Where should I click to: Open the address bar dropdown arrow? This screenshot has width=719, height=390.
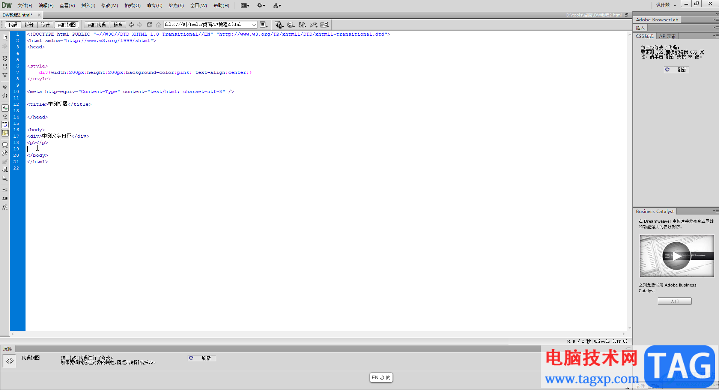tap(254, 25)
